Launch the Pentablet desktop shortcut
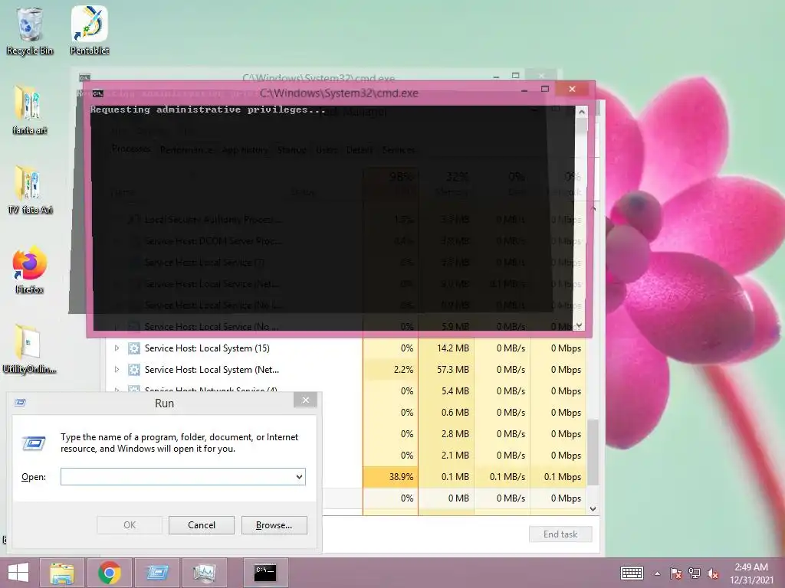This screenshot has height=588, width=785. click(89, 30)
